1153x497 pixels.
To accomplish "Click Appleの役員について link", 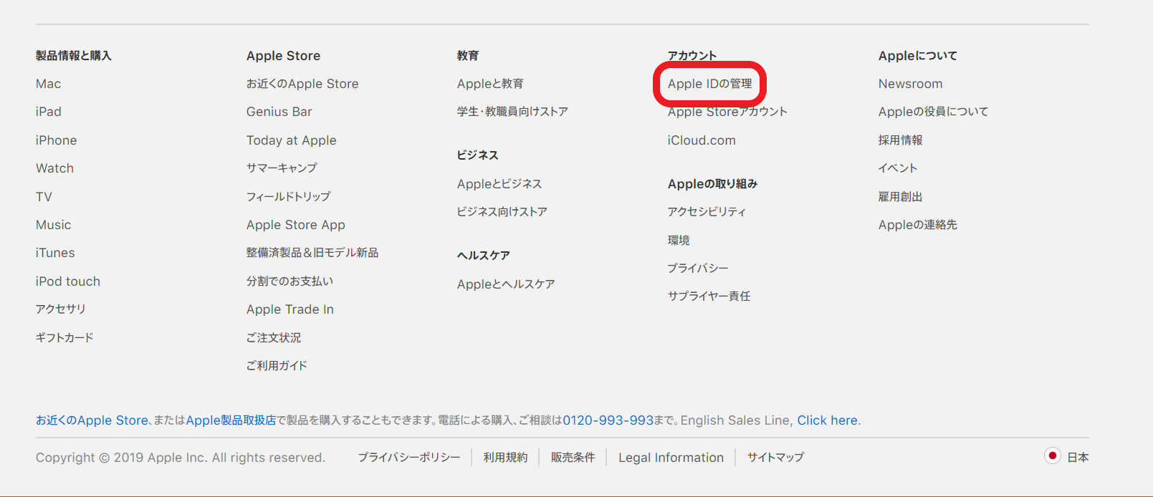I will click(934, 112).
